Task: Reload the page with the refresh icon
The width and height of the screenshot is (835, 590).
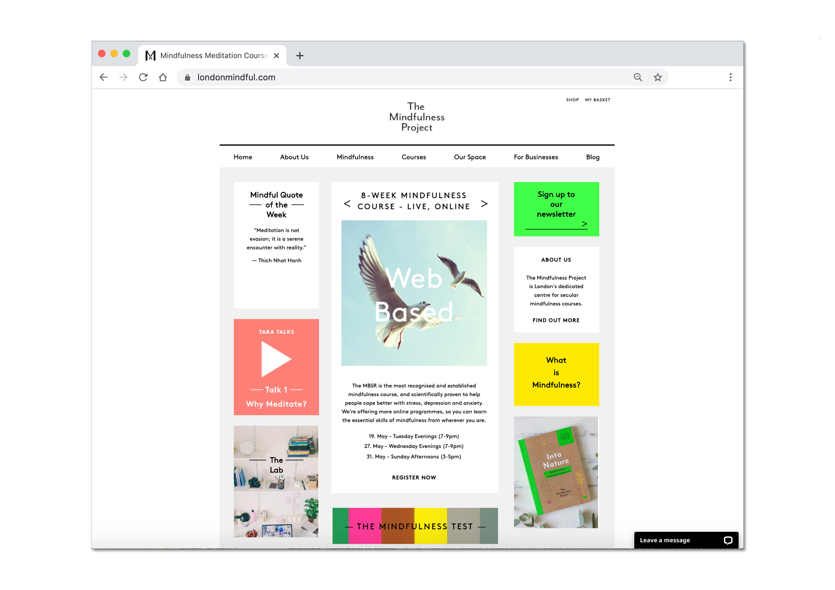Action: 143,77
